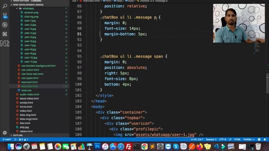Open FileZilla from the dock

pos(129,146)
